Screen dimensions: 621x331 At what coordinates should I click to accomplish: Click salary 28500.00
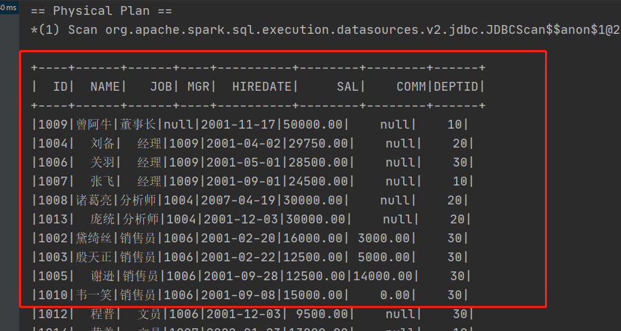point(318,162)
